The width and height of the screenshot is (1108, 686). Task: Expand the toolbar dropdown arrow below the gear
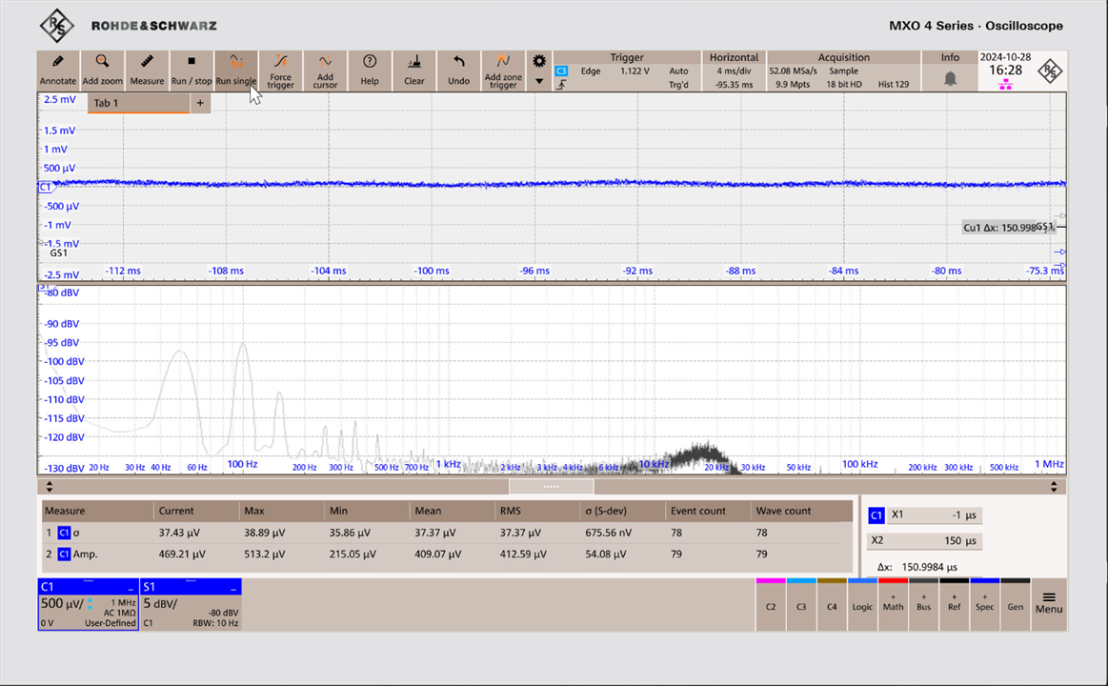pos(539,81)
